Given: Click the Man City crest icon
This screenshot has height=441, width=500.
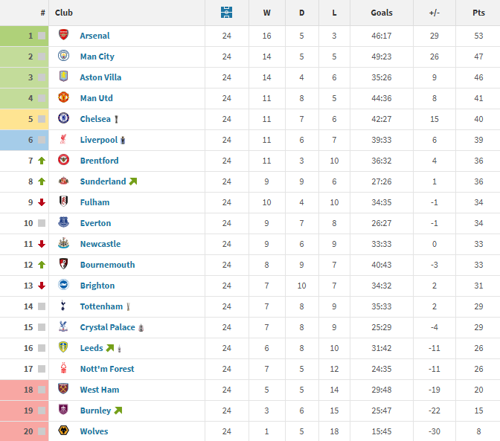Looking at the screenshot, I should click(64, 57).
